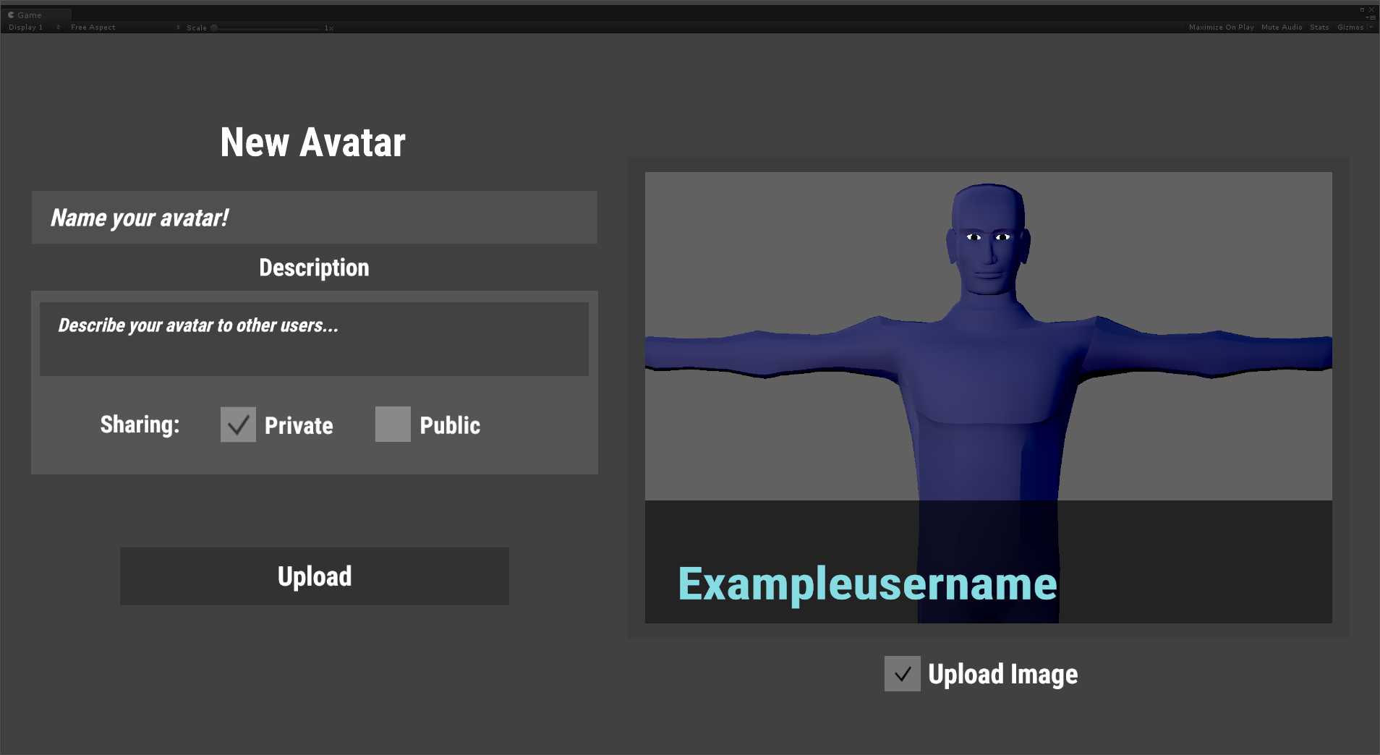Toggle Mute Audio in toolbar
The width and height of the screenshot is (1380, 755).
coord(1281,27)
